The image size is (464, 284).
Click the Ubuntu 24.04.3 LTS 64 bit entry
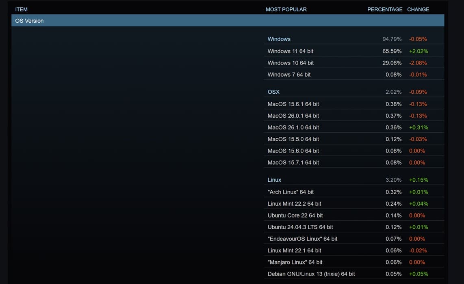pos(300,227)
